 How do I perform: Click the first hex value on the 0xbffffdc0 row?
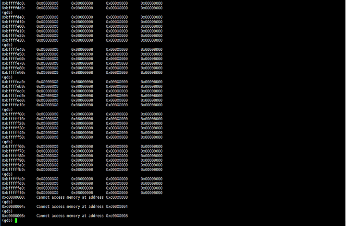click(x=47, y=3)
